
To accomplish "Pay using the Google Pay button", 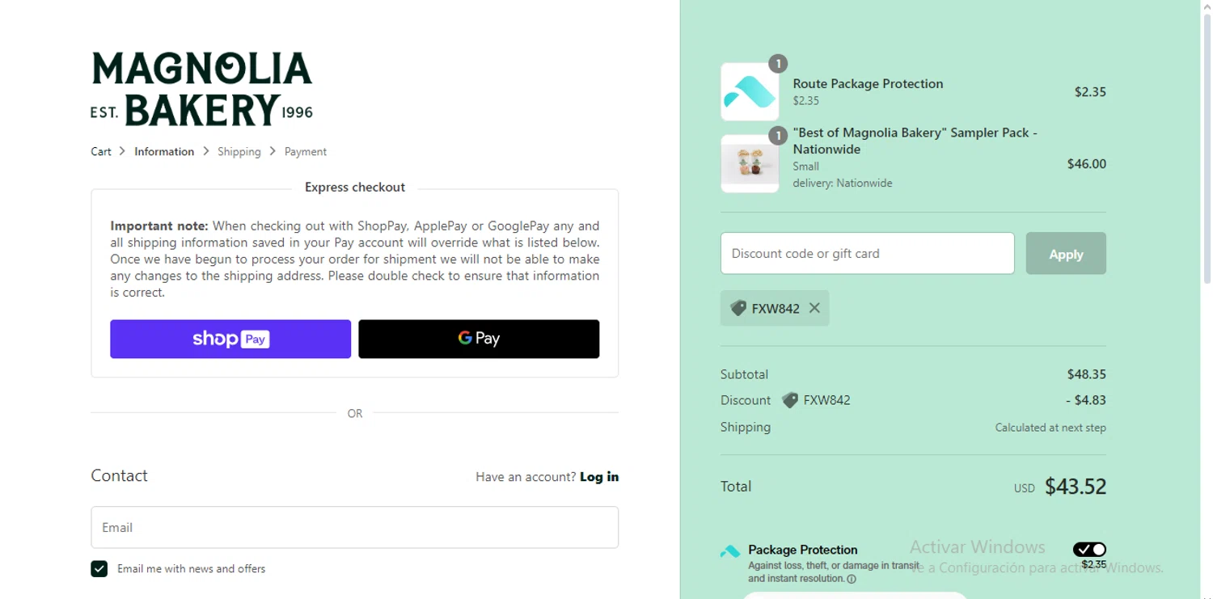I will coord(479,339).
